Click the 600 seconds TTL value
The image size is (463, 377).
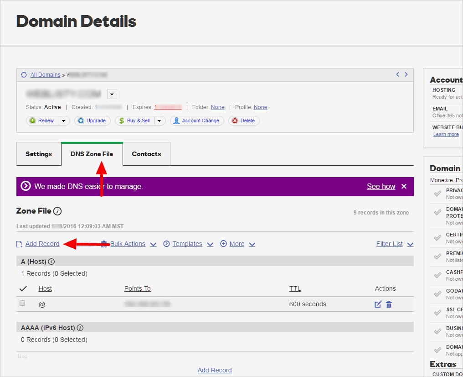tap(308, 304)
